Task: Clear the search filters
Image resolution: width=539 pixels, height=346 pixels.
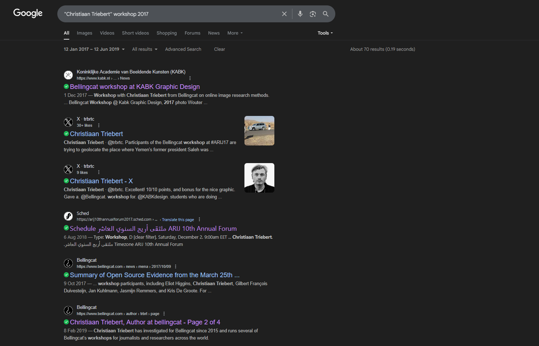Action: click(220, 49)
